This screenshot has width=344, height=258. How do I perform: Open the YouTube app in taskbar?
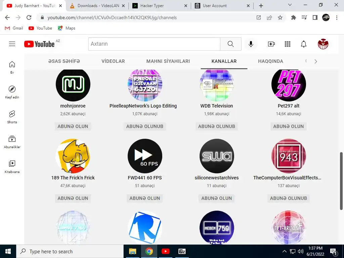point(165,251)
